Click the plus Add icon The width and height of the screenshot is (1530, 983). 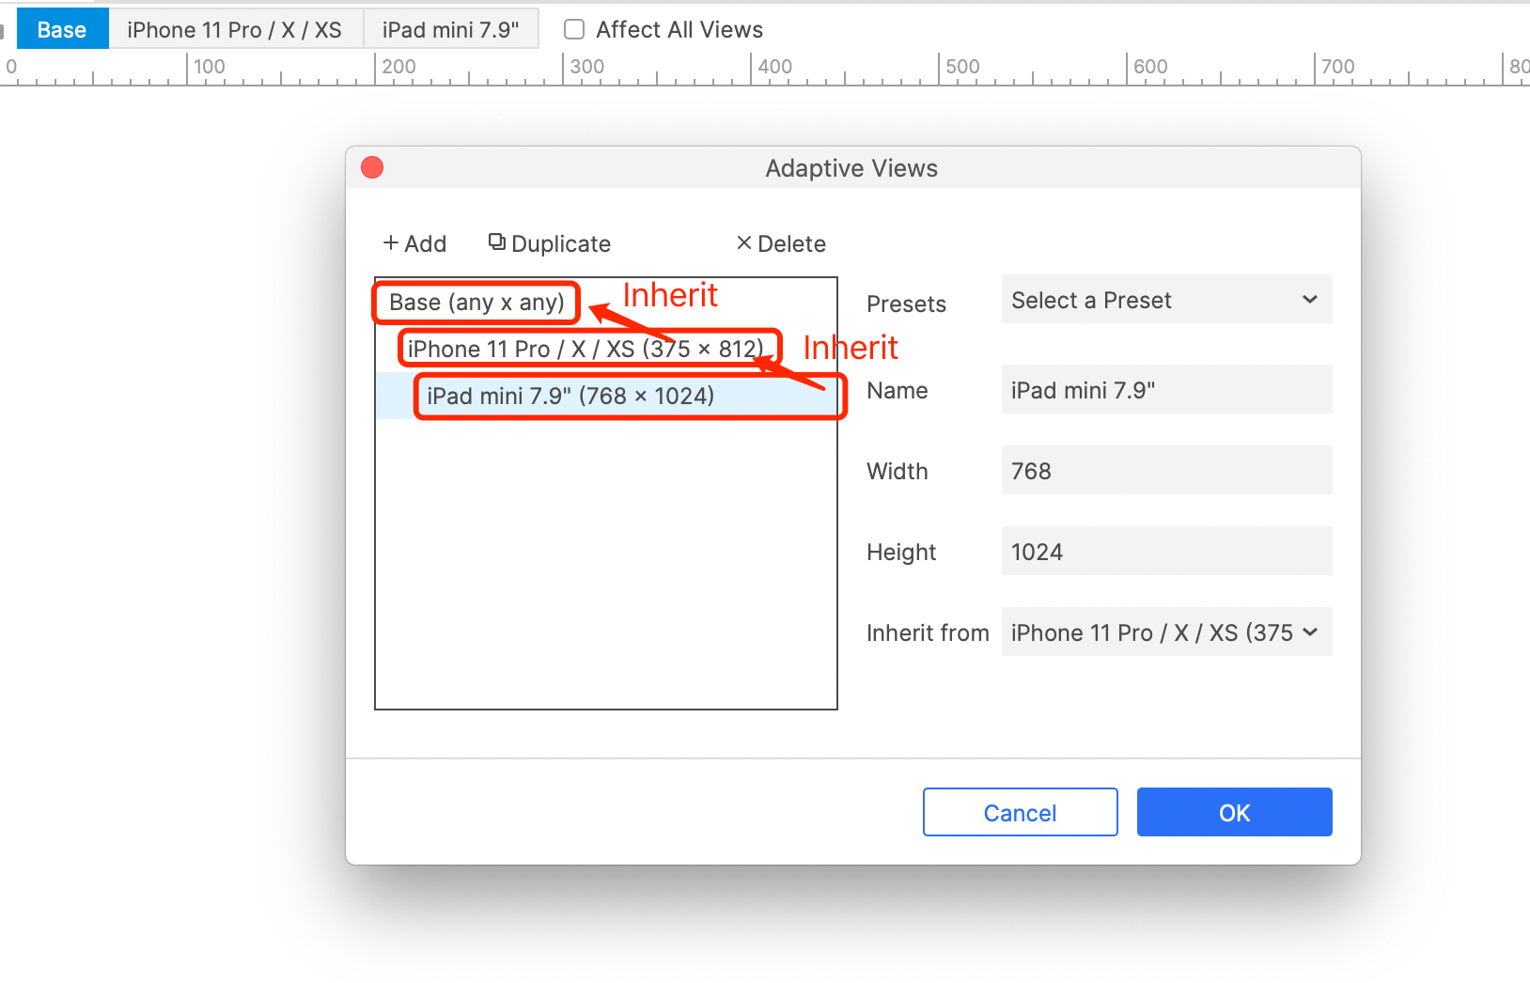pos(391,243)
